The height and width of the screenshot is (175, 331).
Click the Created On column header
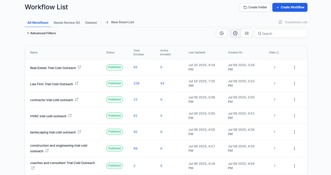235,53
